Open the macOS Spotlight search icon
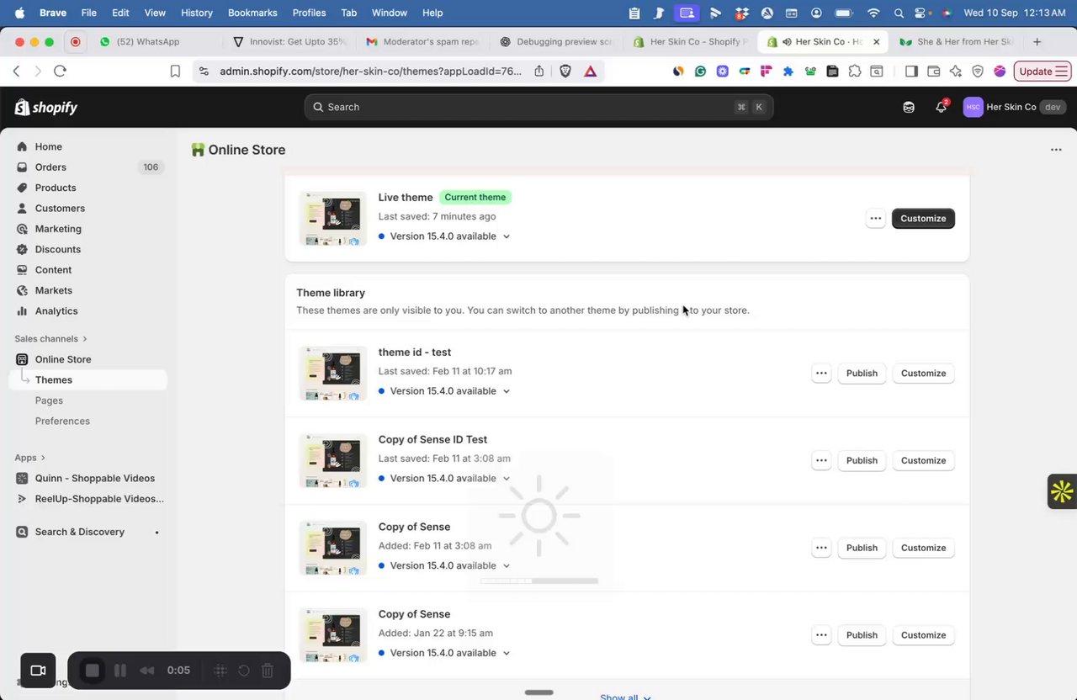1077x700 pixels. [899, 13]
